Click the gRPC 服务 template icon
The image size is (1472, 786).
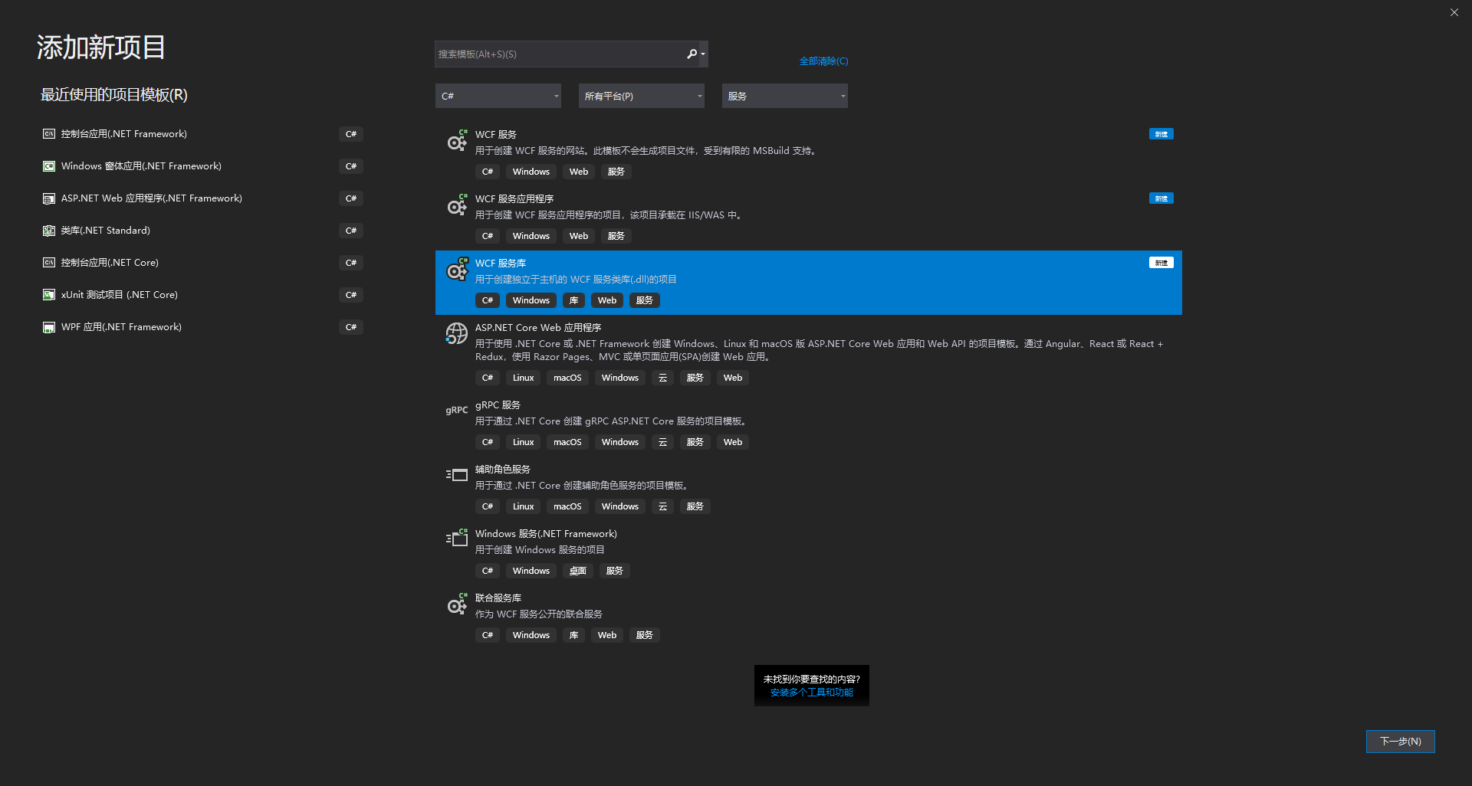coord(457,411)
